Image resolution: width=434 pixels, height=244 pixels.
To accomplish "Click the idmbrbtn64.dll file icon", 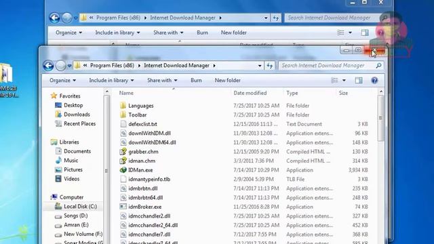I will click(123, 197).
